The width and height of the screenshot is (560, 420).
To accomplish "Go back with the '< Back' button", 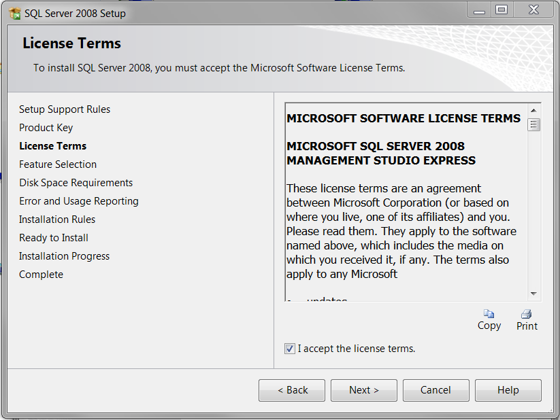I will 292,390.
